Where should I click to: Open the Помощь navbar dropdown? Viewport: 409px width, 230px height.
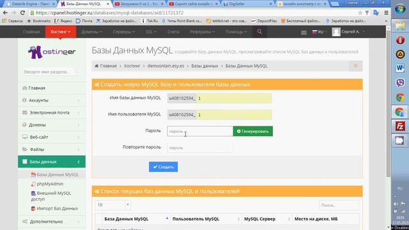(236, 32)
